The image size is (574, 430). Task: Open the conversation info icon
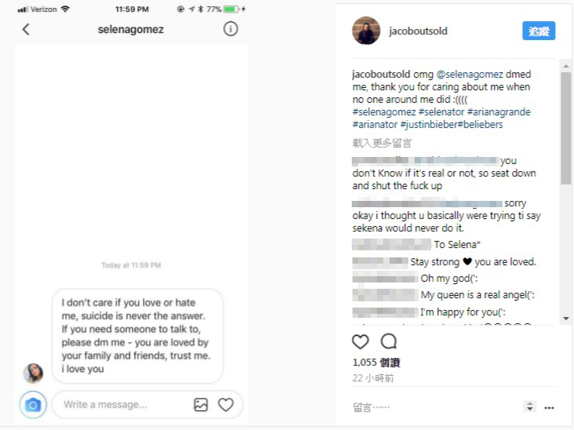click(230, 29)
